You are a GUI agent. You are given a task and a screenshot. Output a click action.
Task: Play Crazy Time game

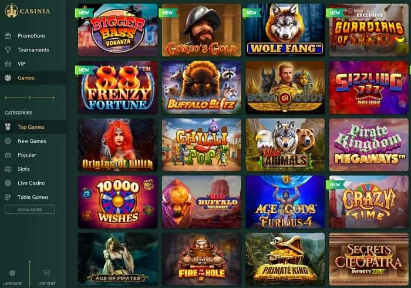[369, 202]
